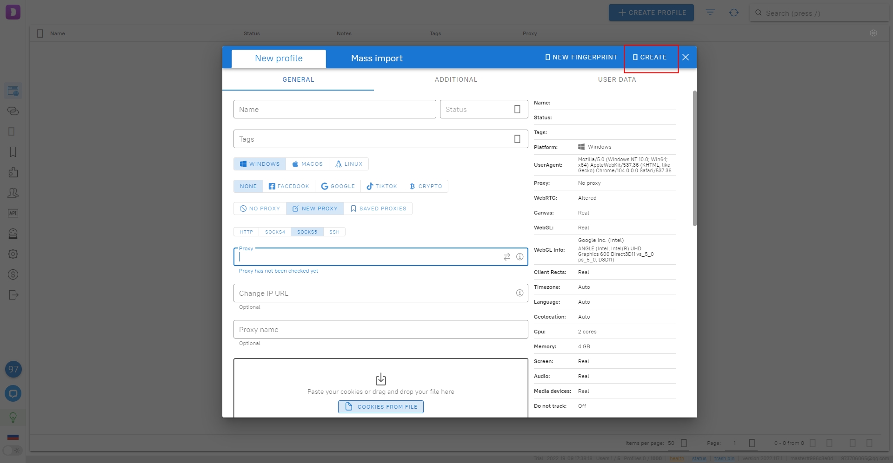This screenshot has height=463, width=893.
Task: Expand the Tags dropdown field
Action: 517,139
